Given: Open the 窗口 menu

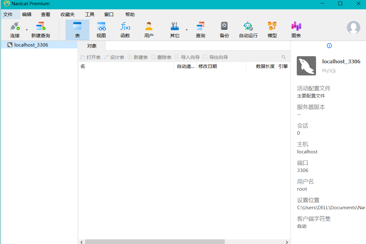Looking at the screenshot, I should pyautogui.click(x=109, y=15).
